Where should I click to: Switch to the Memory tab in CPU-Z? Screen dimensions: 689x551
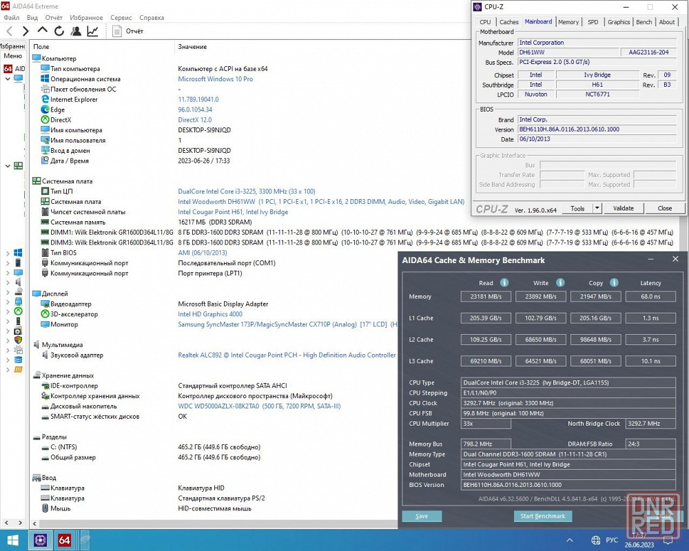tap(568, 22)
